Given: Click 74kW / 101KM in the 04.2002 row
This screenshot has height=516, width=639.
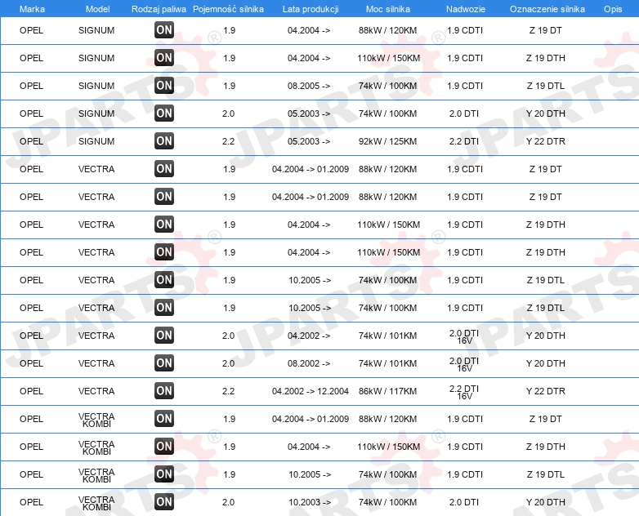Looking at the screenshot, I should click(387, 336).
